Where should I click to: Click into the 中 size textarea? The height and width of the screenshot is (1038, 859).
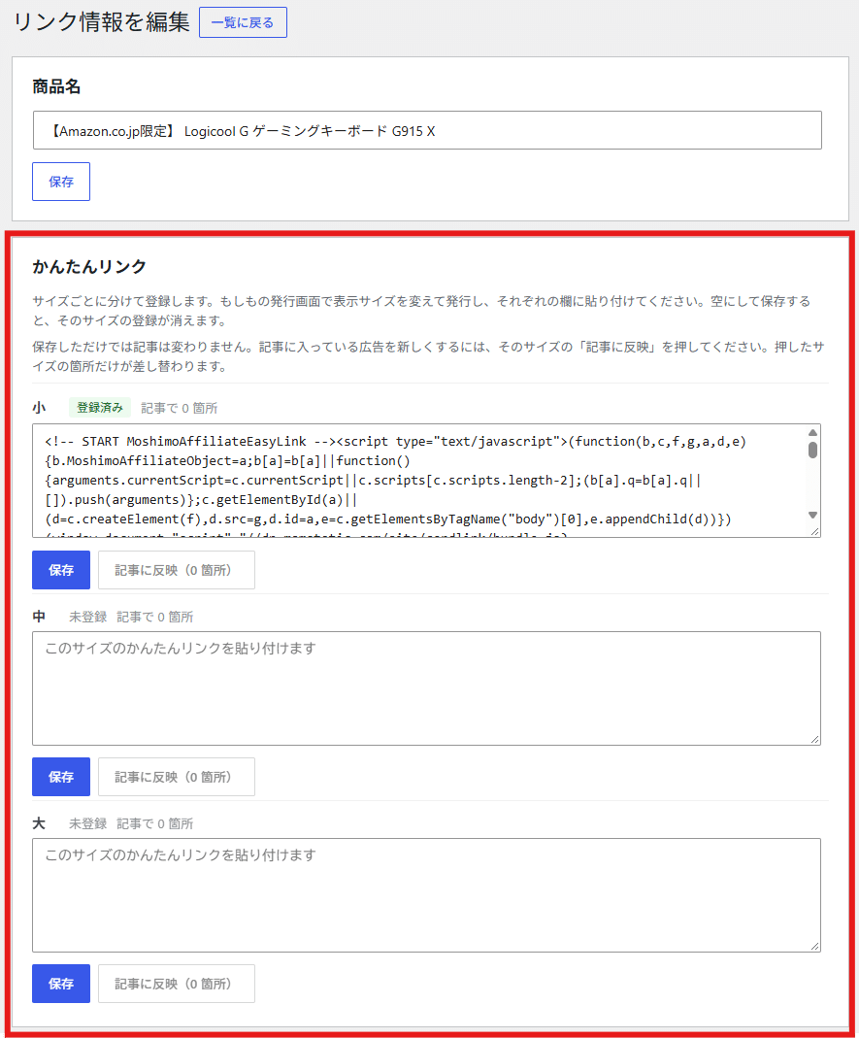click(x=426, y=688)
